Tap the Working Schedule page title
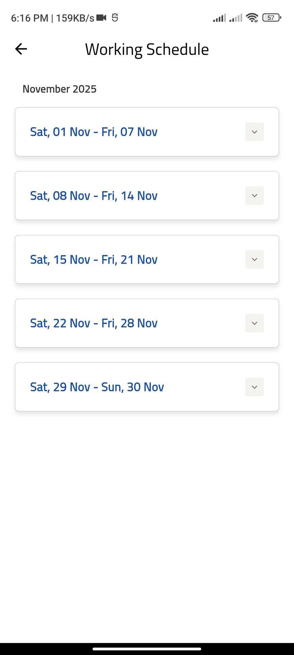The width and height of the screenshot is (294, 655). pos(147,49)
